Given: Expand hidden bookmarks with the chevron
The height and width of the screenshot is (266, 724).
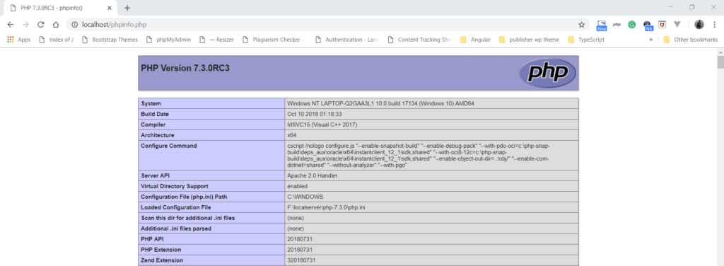Looking at the screenshot, I should click(x=651, y=40).
